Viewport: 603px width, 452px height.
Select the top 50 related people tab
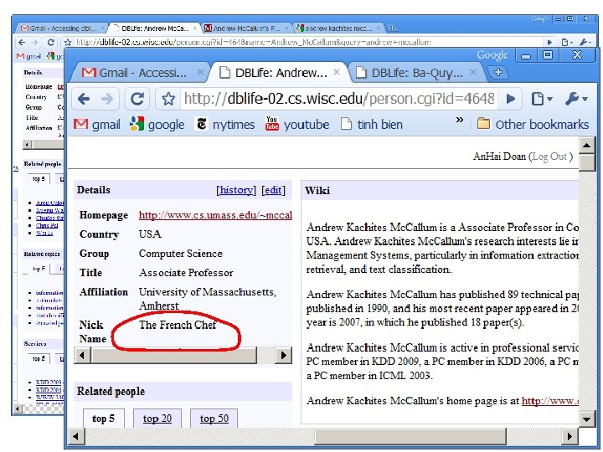tap(214, 419)
